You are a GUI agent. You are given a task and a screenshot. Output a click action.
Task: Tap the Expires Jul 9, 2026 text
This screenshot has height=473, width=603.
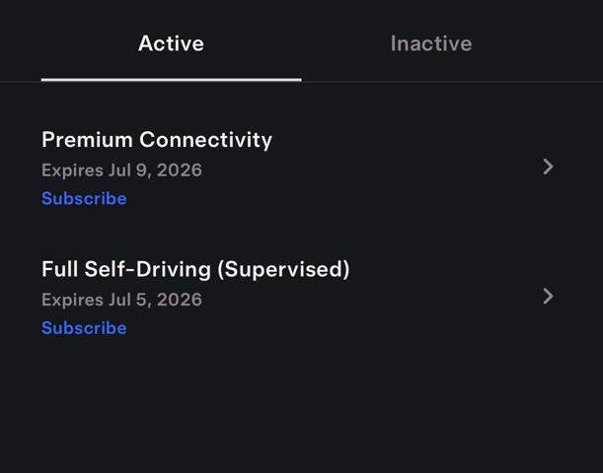pos(121,170)
